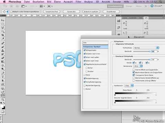165x123 pixels.
Task: Adjust Diese Ebene black point slider
Action: (x=115, y=95)
